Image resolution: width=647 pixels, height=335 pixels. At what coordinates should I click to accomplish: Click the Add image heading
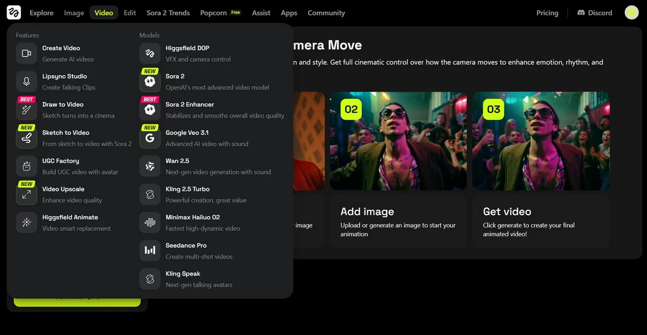point(367,211)
